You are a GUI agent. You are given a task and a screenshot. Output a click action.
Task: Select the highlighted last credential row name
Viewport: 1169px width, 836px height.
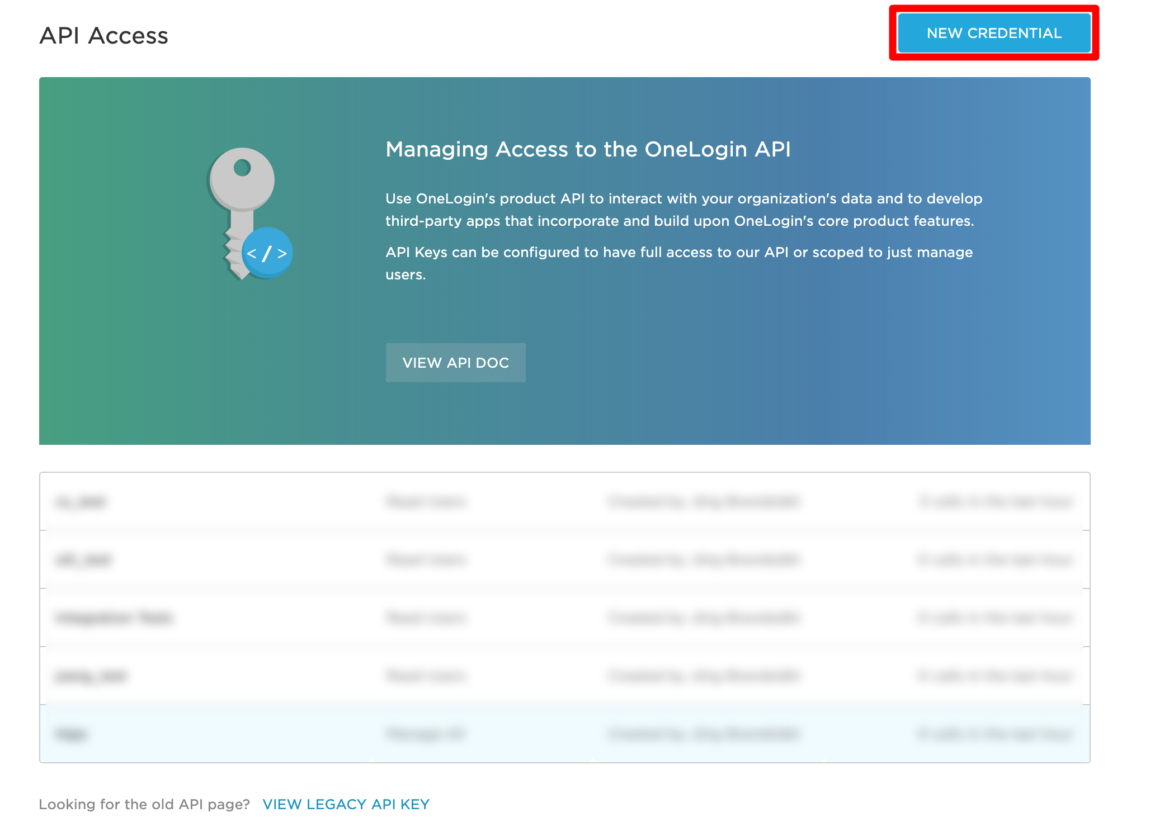click(x=72, y=734)
